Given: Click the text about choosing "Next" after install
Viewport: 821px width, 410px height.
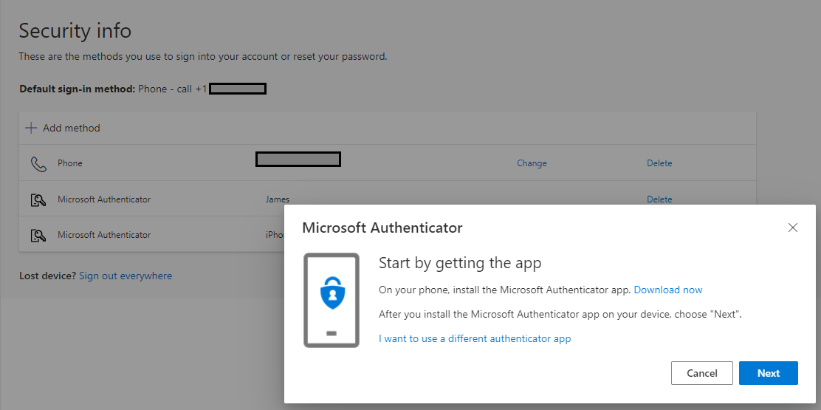Looking at the screenshot, I should click(560, 315).
